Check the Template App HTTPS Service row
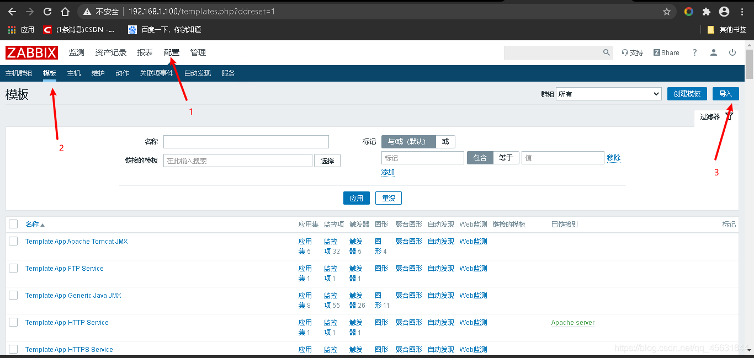Screen dimensions: 754x358 pyautogui.click(x=13, y=349)
